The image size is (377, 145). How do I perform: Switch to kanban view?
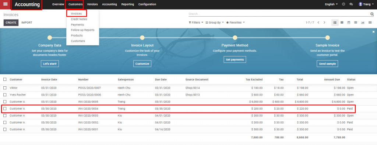tap(342, 23)
